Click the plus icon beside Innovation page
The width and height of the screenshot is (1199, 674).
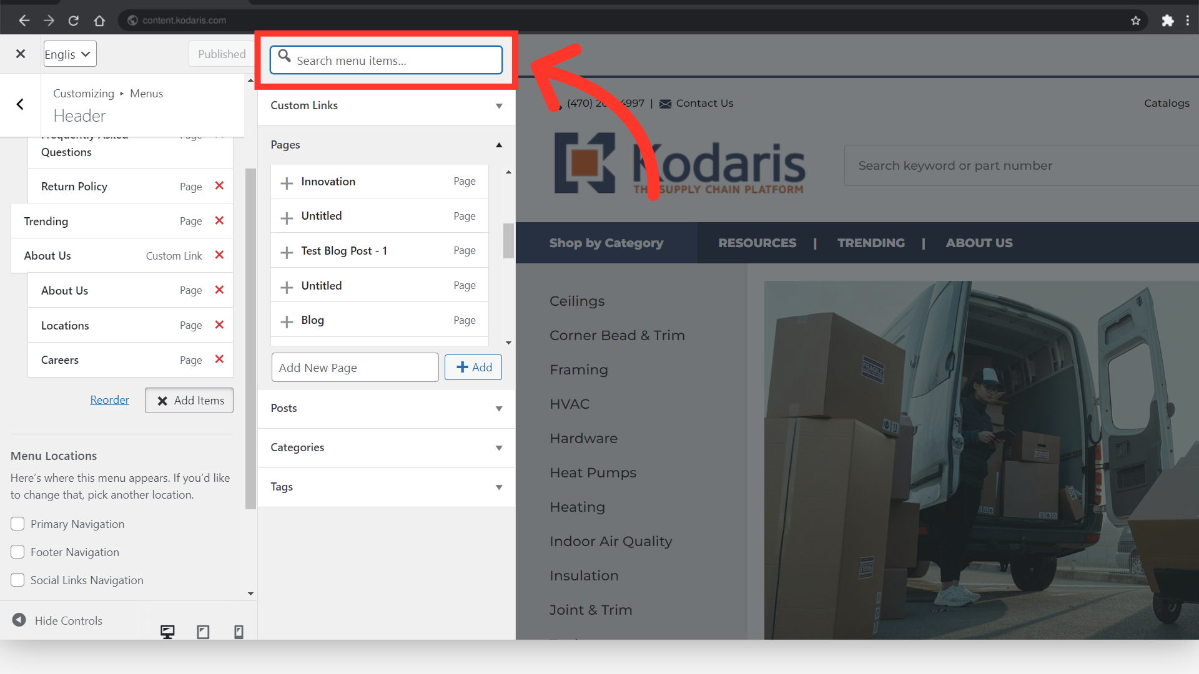click(287, 183)
